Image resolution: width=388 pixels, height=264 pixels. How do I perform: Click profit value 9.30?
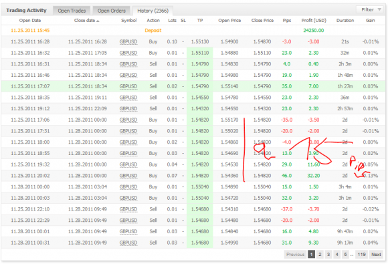pos(314,243)
